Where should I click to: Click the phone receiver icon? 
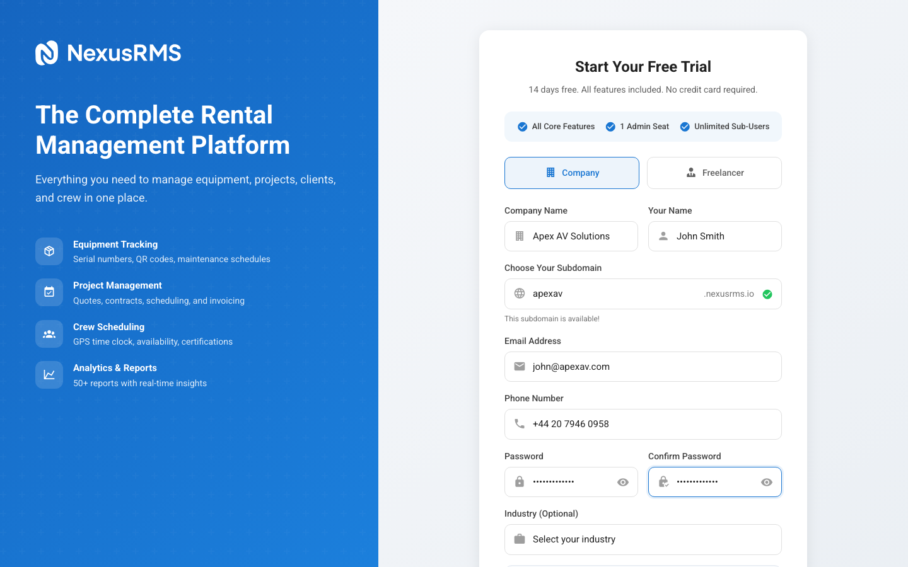[519, 423]
